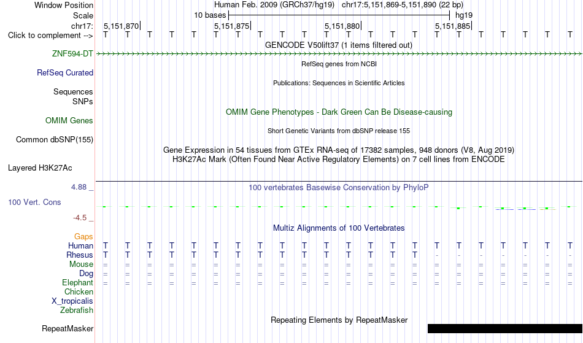The width and height of the screenshot is (583, 343).
Task: Select the Chicken species row label
Action: coord(79,292)
